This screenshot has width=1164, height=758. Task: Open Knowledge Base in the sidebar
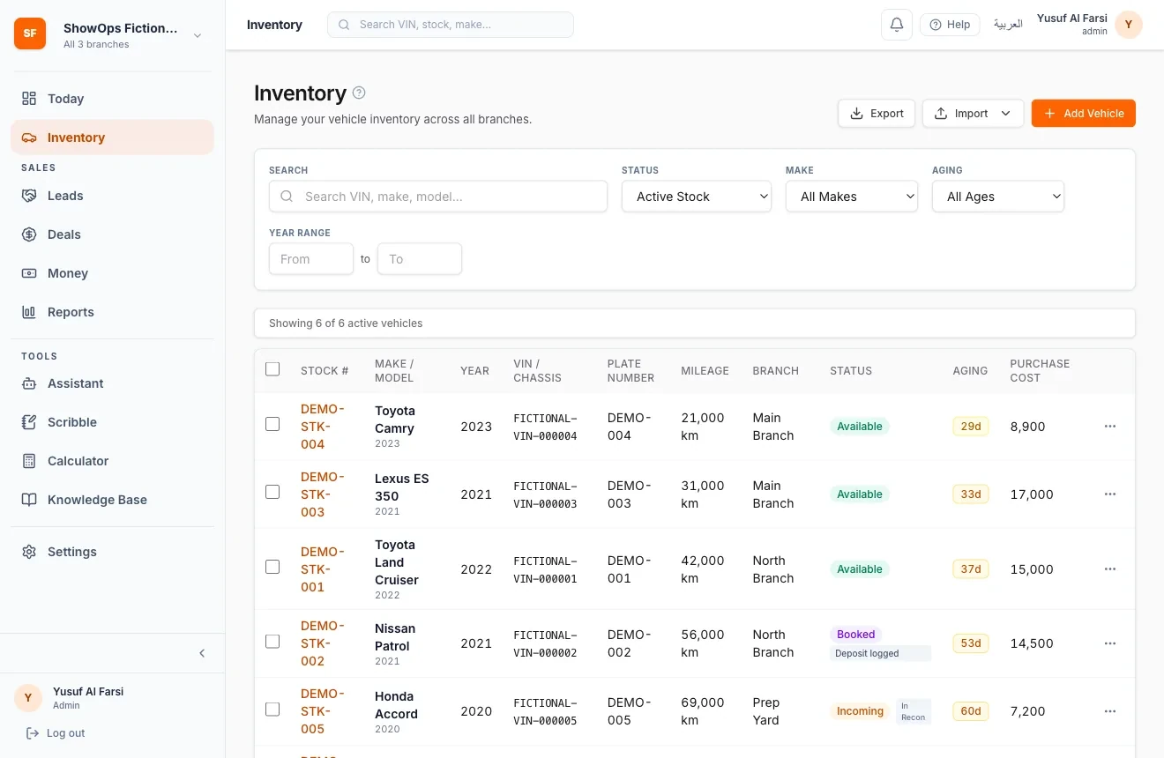click(x=112, y=500)
